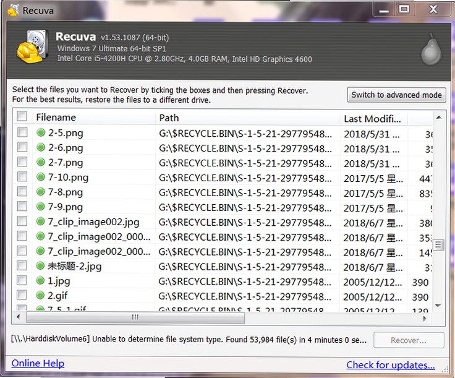Tick the checkbox for 2-5.png

[x=22, y=132]
